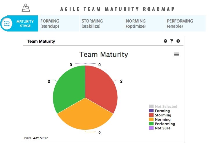209x156 pixels.
Task: Select the Maturity Stage tab
Action: (x=25, y=24)
